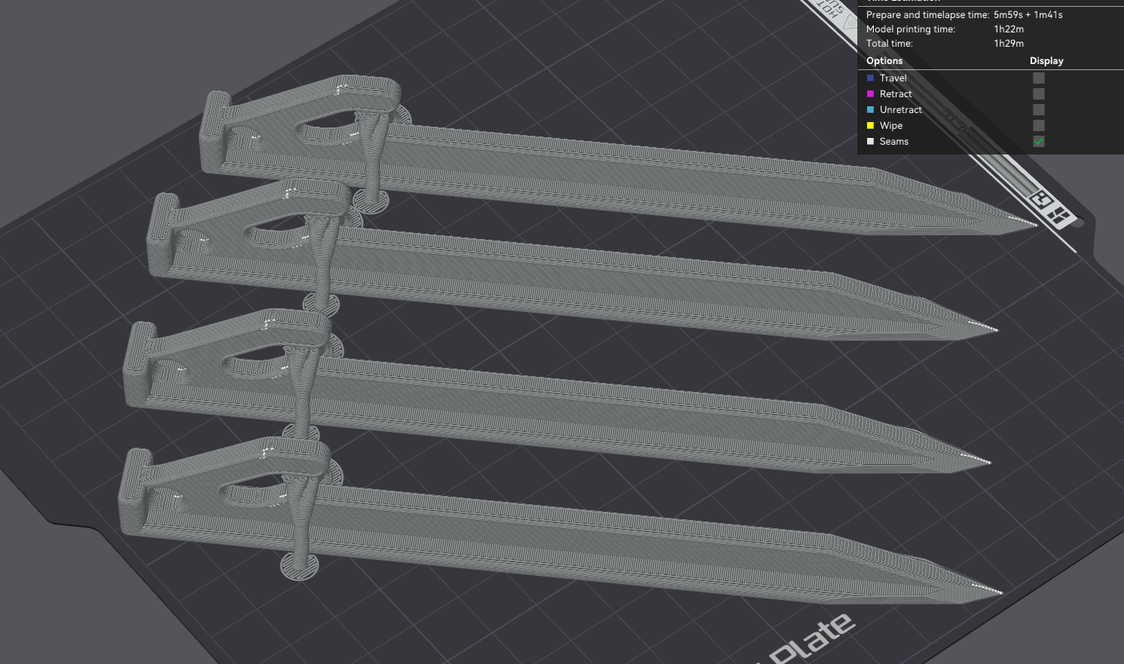Click the cyan Unretract color swatch
This screenshot has width=1124, height=664.
pyautogui.click(x=870, y=109)
